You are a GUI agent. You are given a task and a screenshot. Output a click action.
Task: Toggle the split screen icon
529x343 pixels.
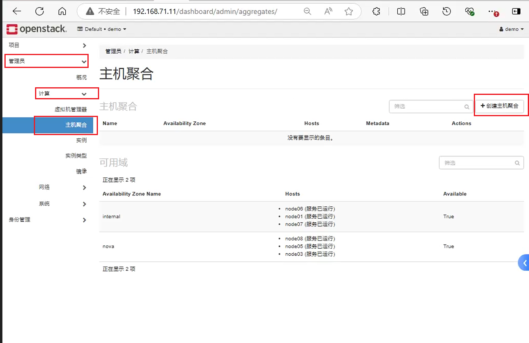coord(401,11)
